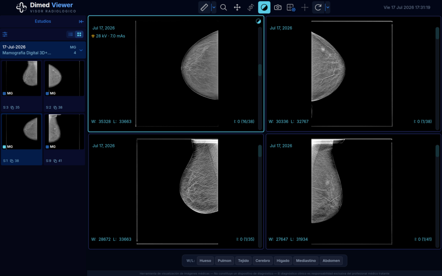442x276 pixels.
Task: Activate the rotate image tool
Action: (x=251, y=7)
